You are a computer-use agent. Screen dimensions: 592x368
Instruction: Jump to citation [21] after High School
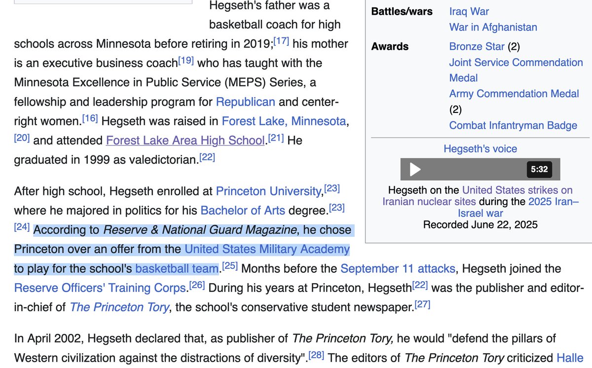[276, 139]
